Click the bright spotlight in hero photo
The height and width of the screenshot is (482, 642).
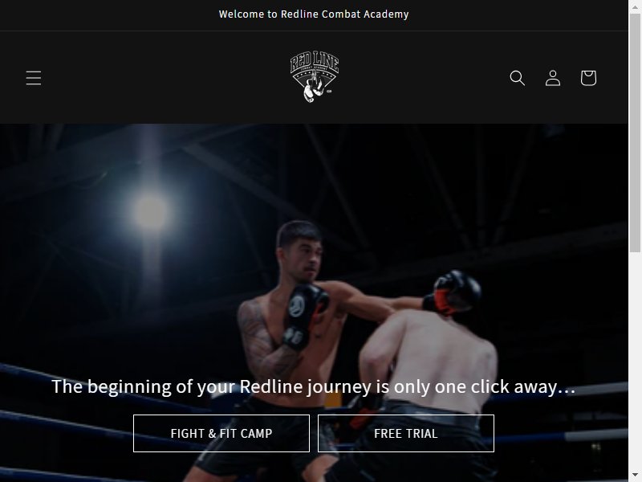click(151, 211)
